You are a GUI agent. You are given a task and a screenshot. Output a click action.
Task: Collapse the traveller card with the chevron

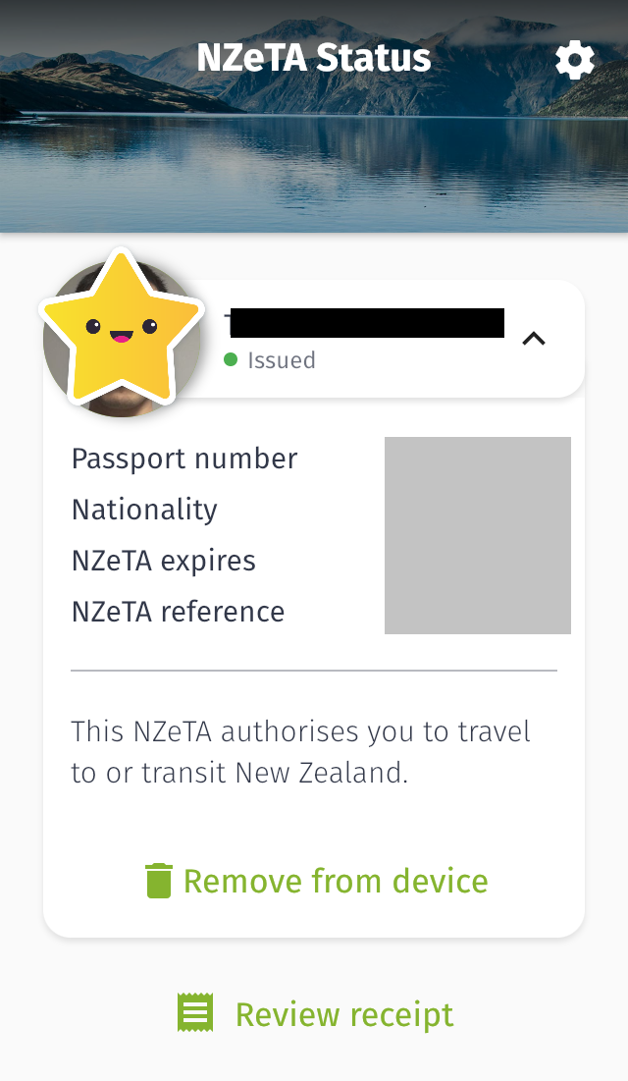tap(534, 339)
